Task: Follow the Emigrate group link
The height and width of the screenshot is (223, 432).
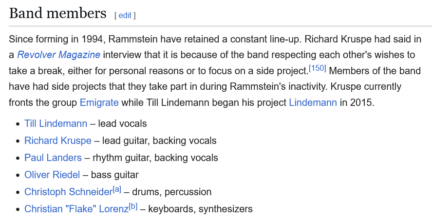Action: click(99, 102)
